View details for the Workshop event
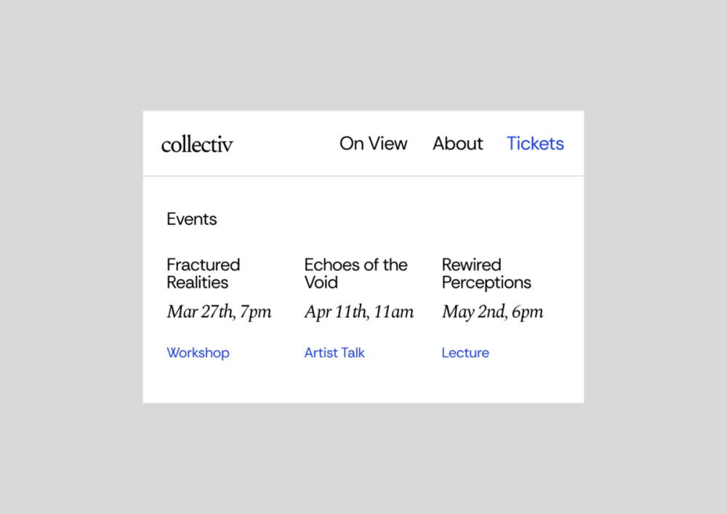The height and width of the screenshot is (514, 727). (x=198, y=353)
